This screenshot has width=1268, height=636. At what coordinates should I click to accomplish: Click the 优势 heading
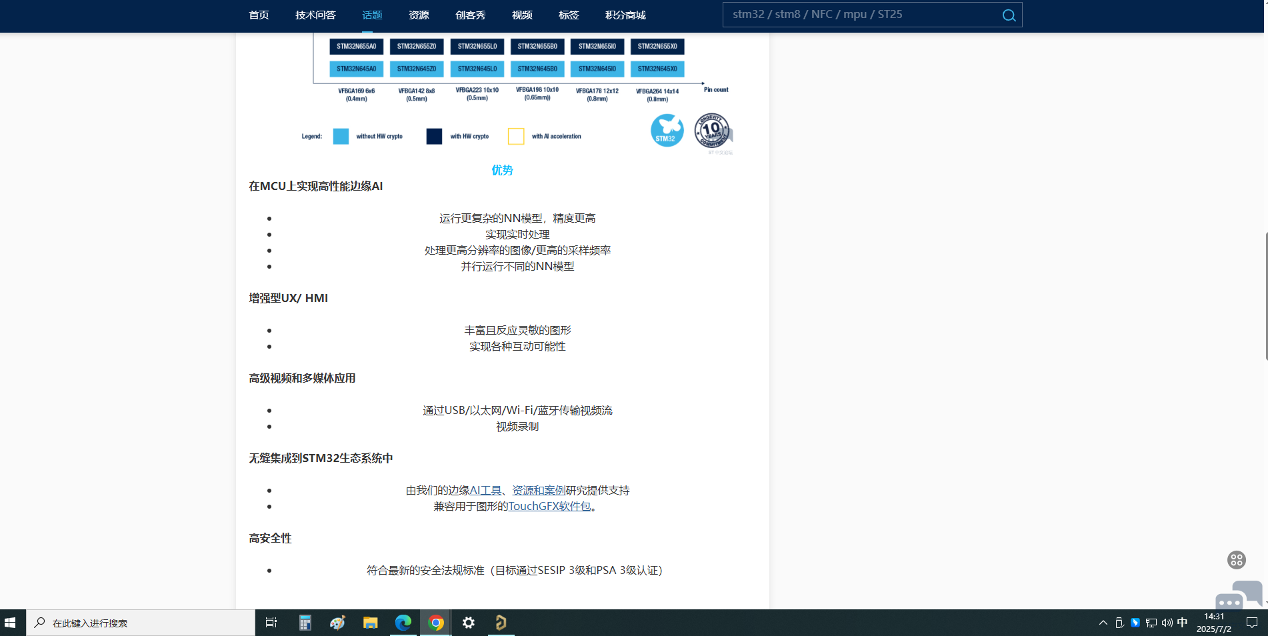point(502,170)
